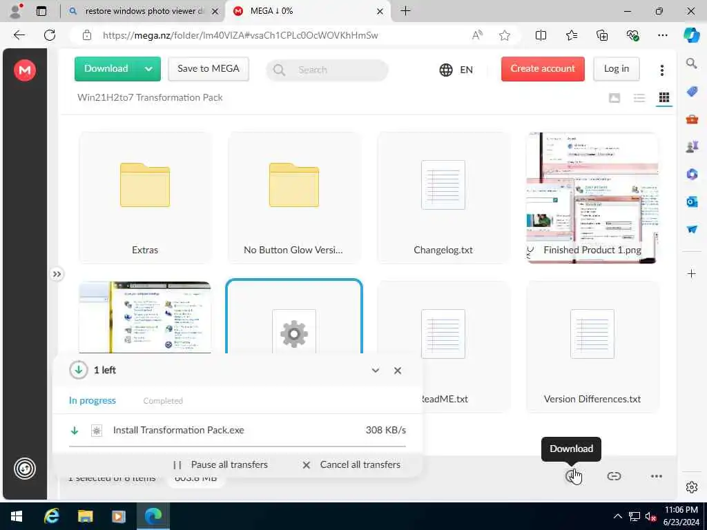The height and width of the screenshot is (530, 707).
Task: Open the Extras folder
Action: 145,197
